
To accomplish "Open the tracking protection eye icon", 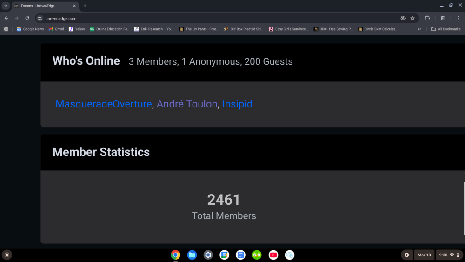I will pyautogui.click(x=403, y=19).
